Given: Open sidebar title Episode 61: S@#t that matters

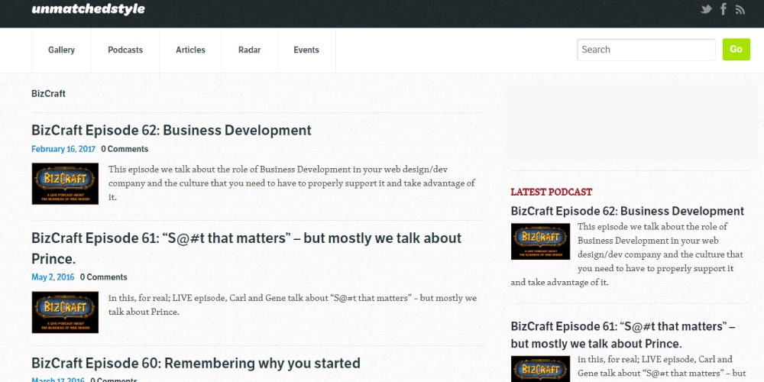Looking at the screenshot, I should click(x=623, y=335).
